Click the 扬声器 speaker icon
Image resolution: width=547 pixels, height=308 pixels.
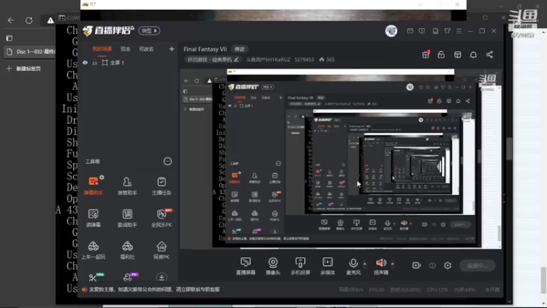point(382,266)
